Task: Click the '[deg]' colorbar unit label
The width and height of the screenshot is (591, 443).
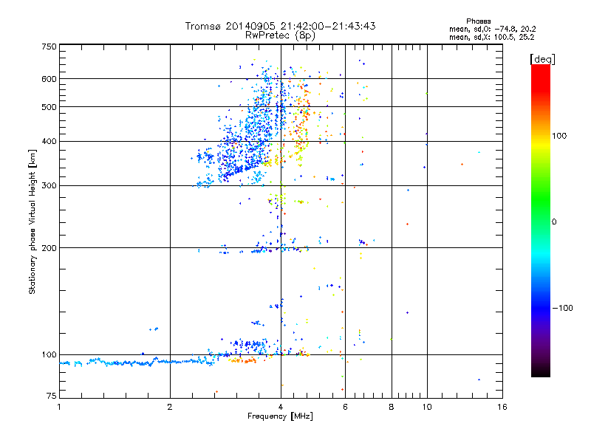Action: (x=542, y=59)
